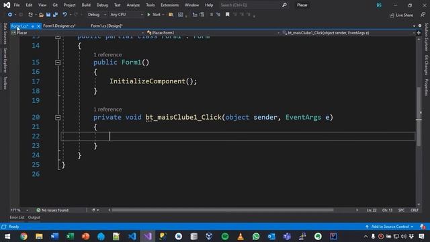Open the Debug menu
This screenshot has width=430, height=242.
(x=102, y=5)
